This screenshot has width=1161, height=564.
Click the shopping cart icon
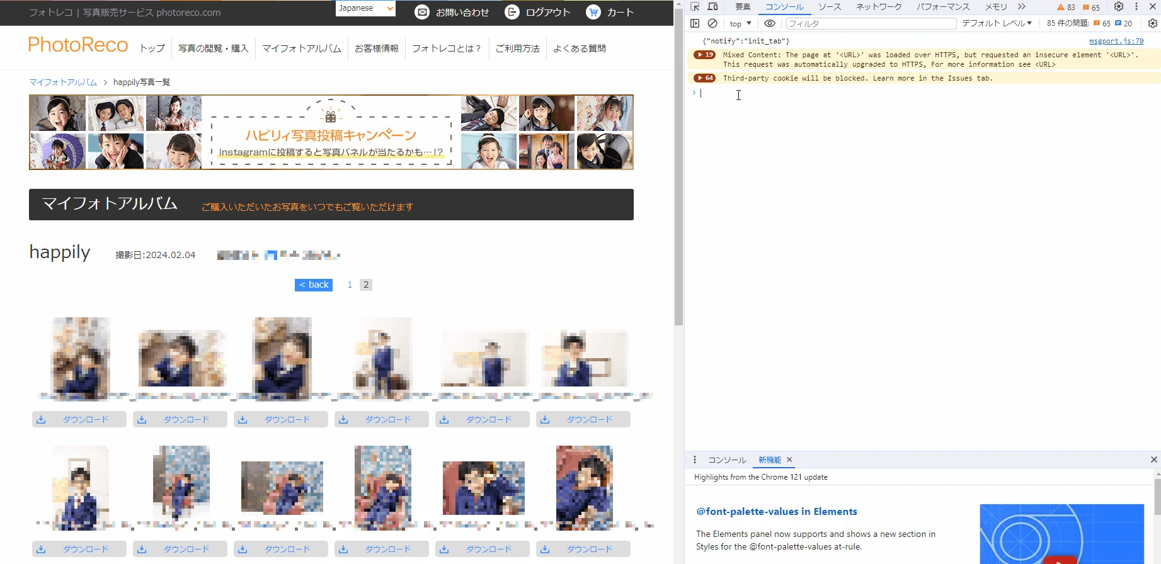(593, 12)
